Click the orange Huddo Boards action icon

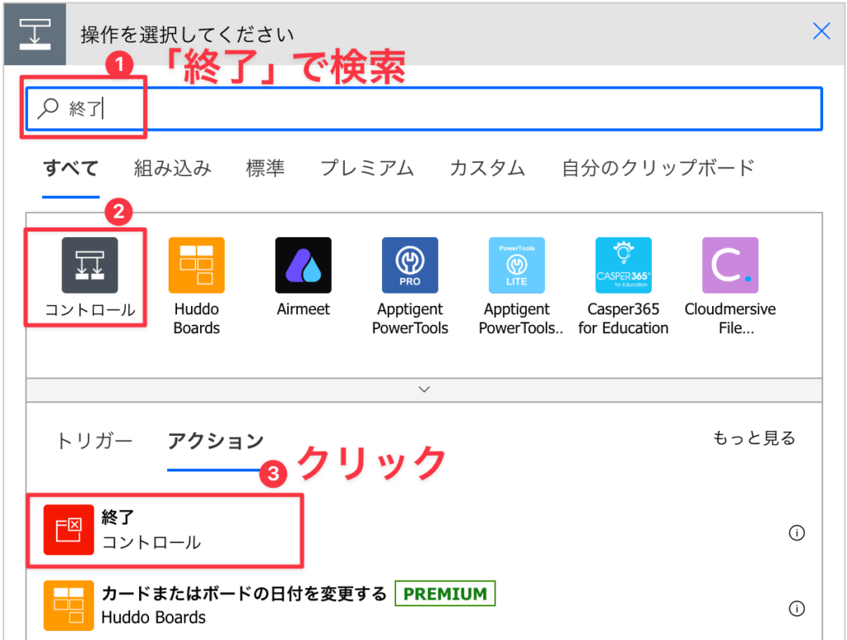click(69, 605)
